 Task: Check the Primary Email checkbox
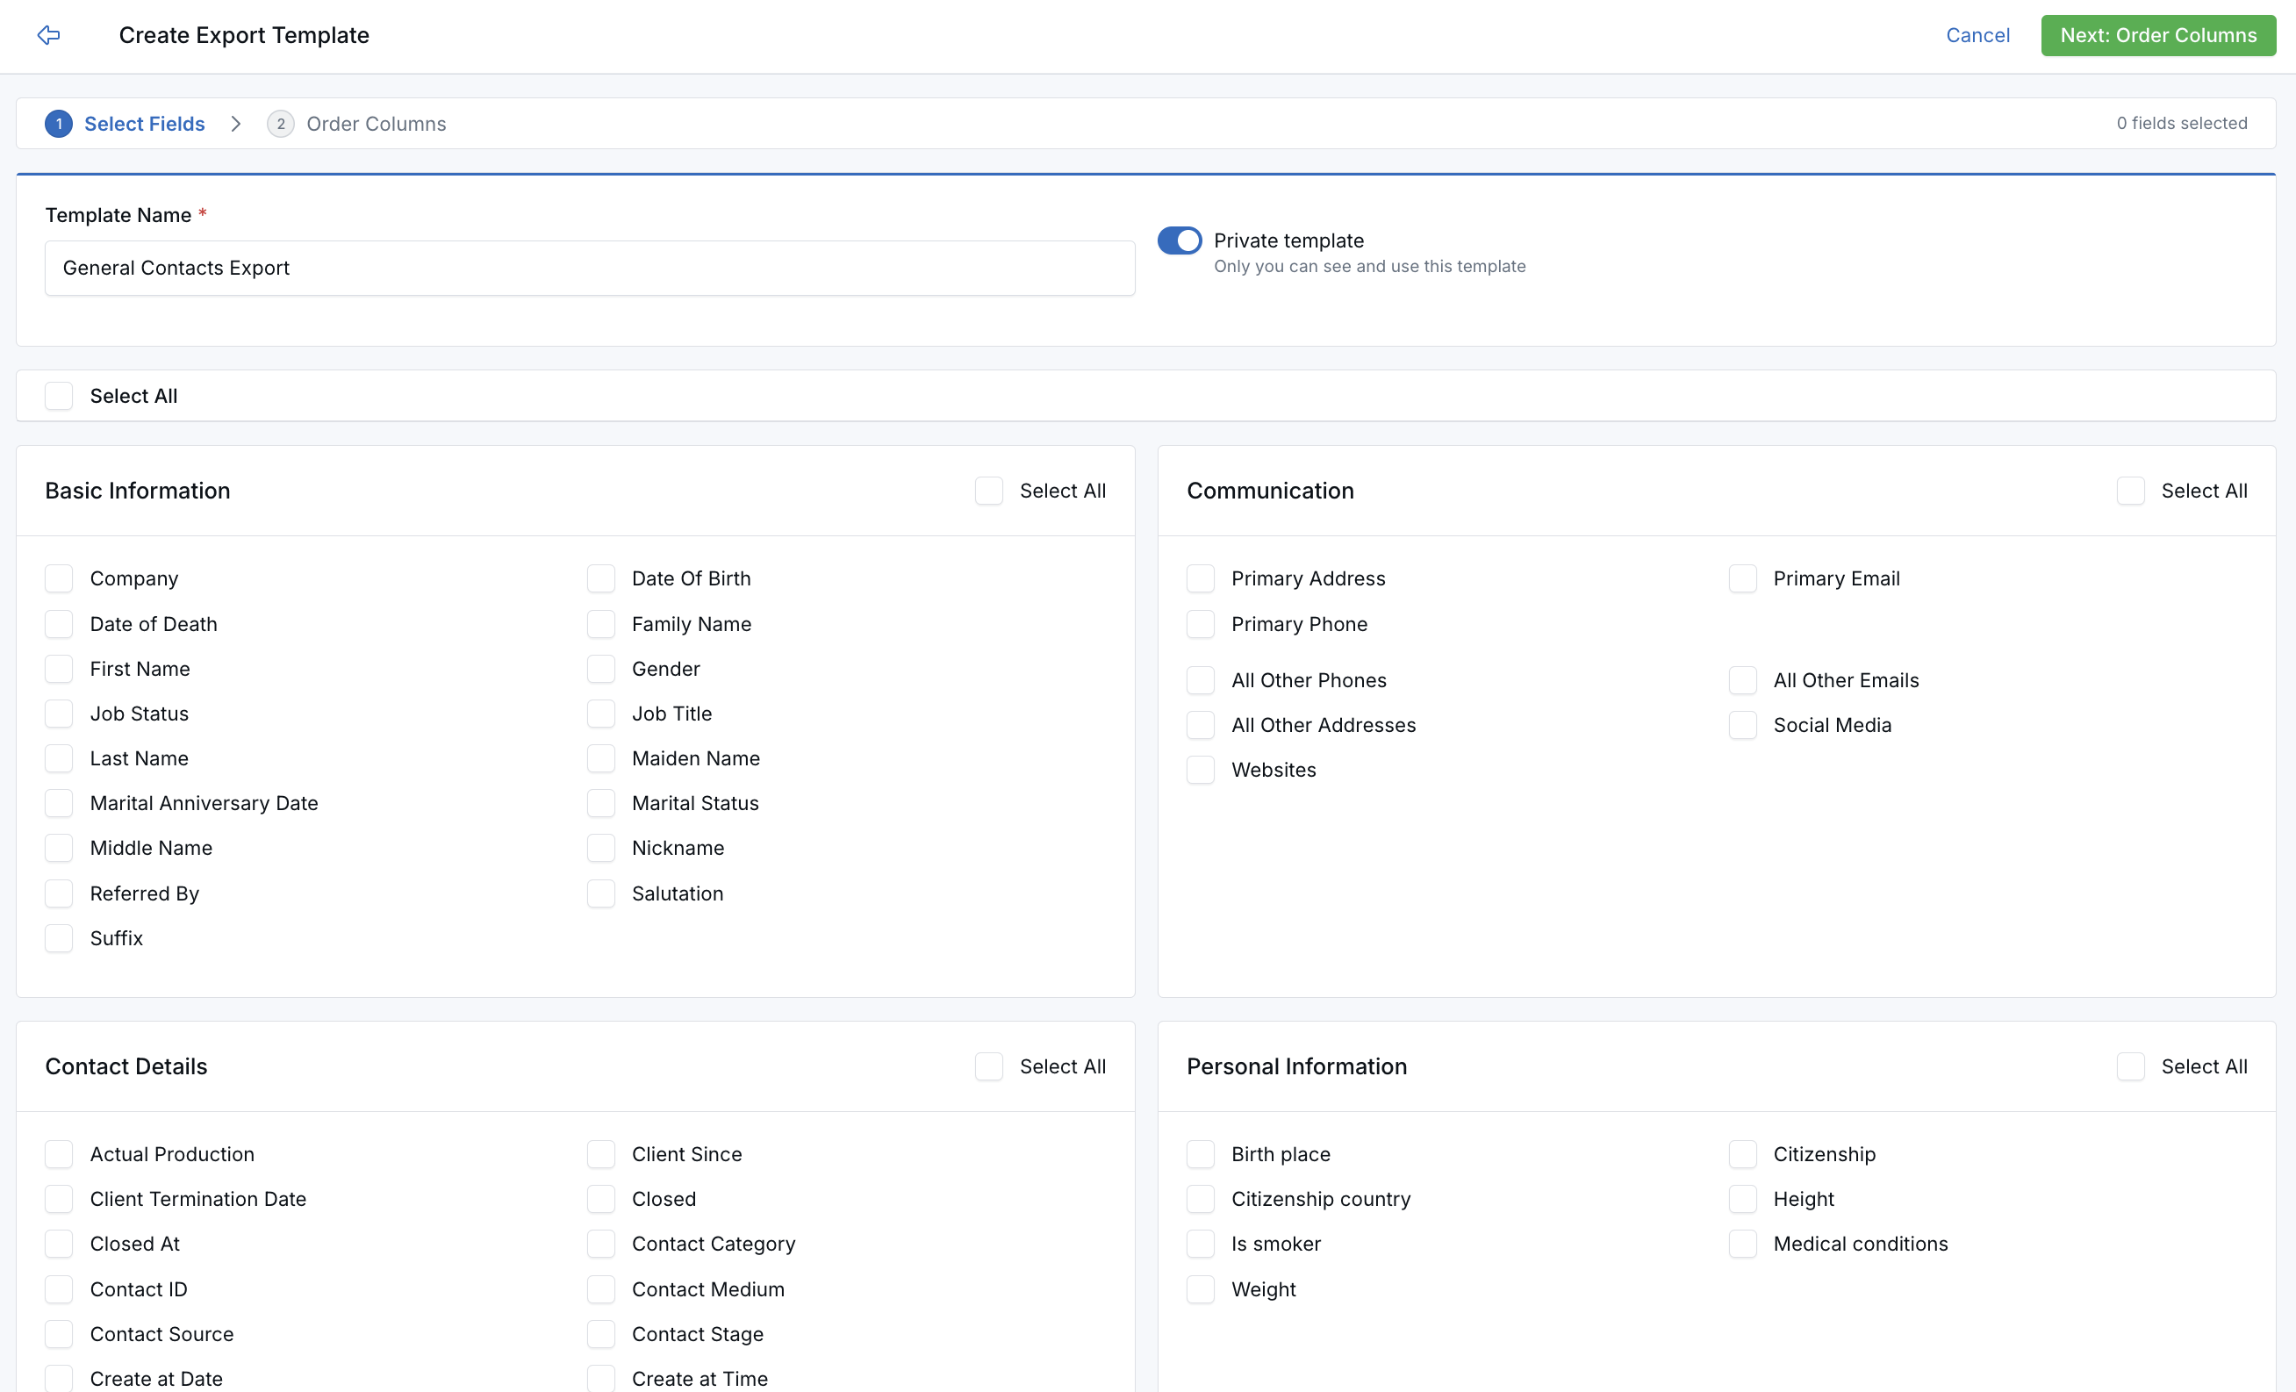coord(1743,578)
